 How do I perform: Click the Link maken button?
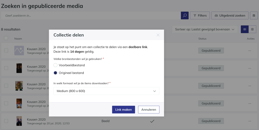pyautogui.click(x=123, y=110)
